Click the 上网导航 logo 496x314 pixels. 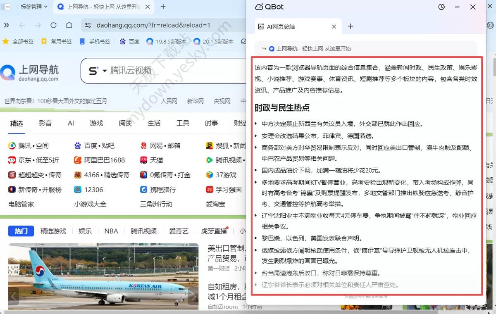pos(30,73)
